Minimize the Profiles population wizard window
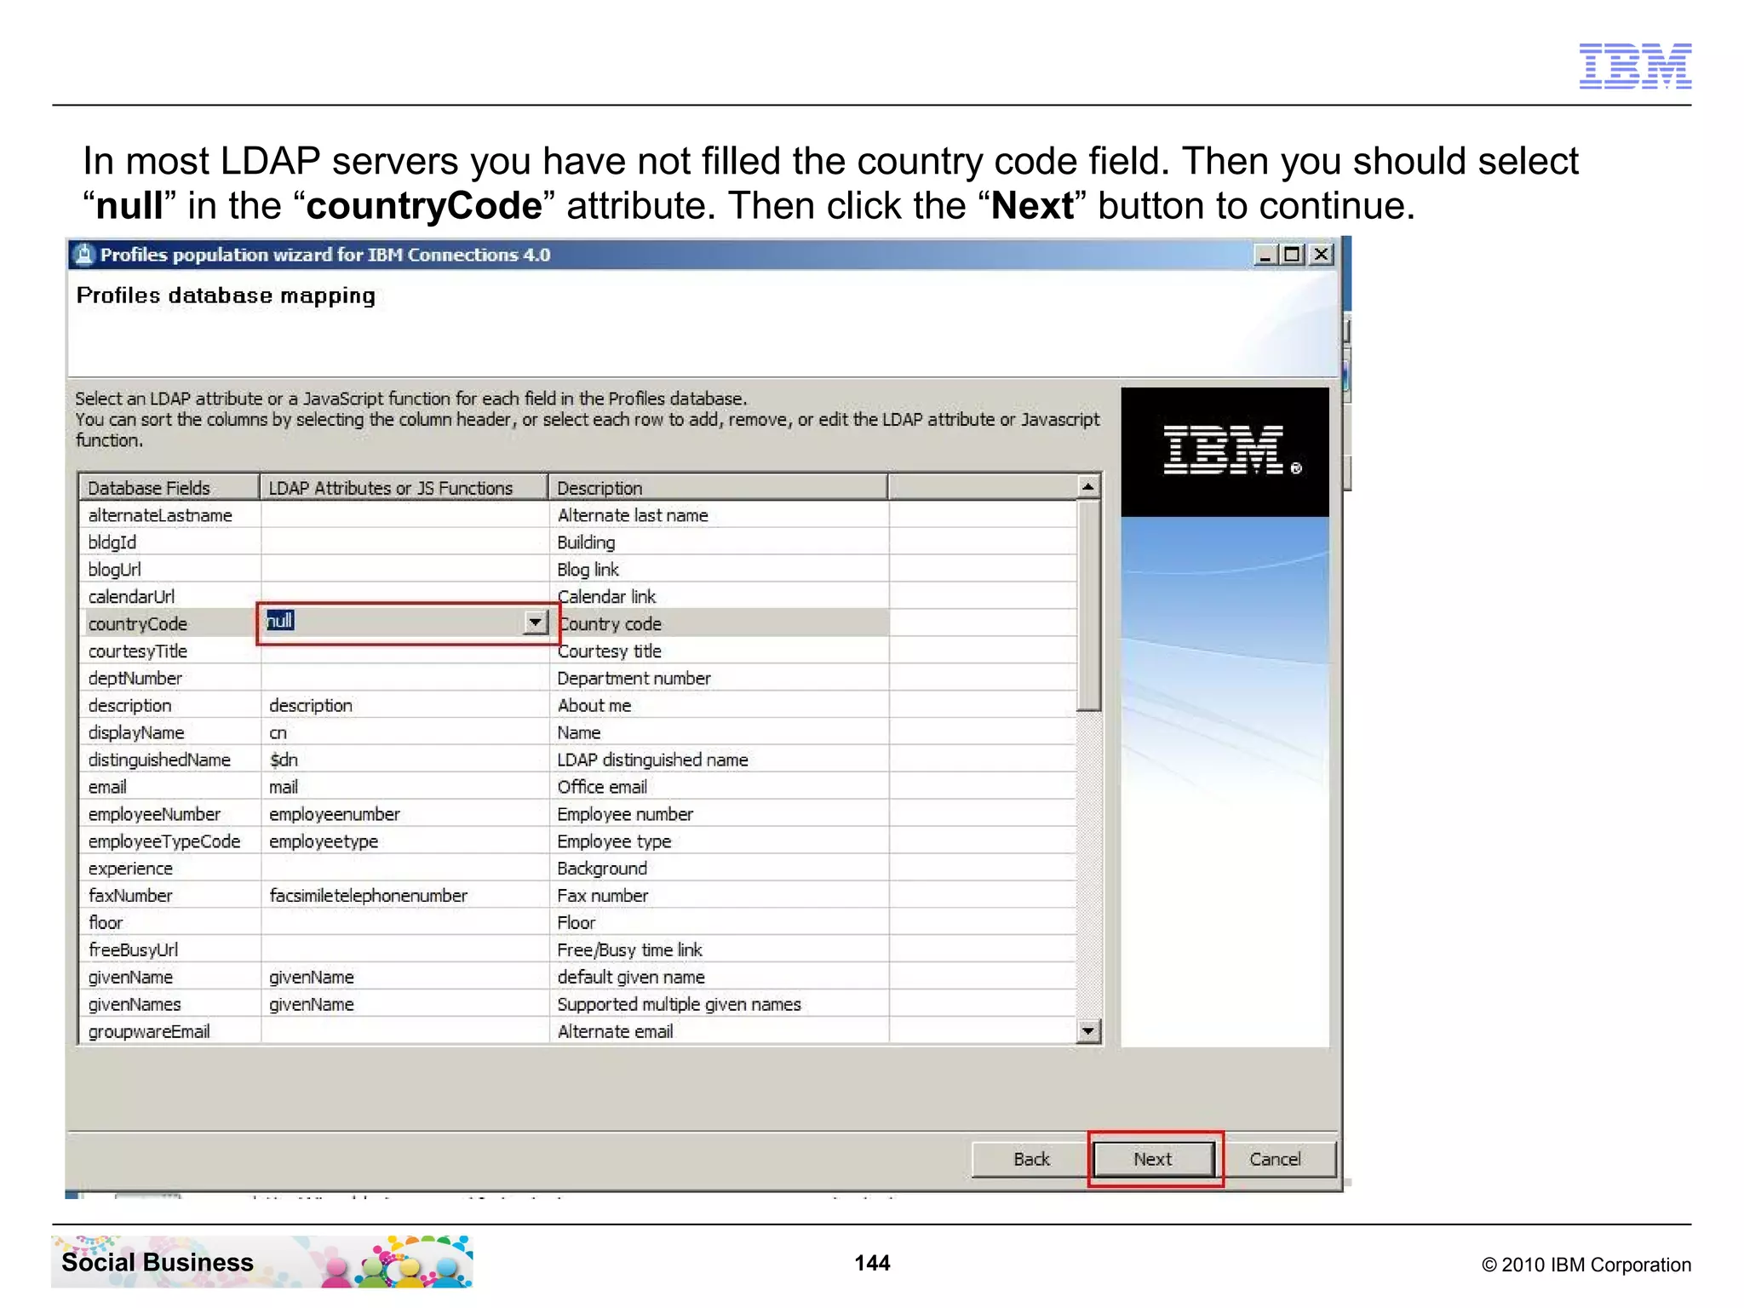 coord(1266,255)
